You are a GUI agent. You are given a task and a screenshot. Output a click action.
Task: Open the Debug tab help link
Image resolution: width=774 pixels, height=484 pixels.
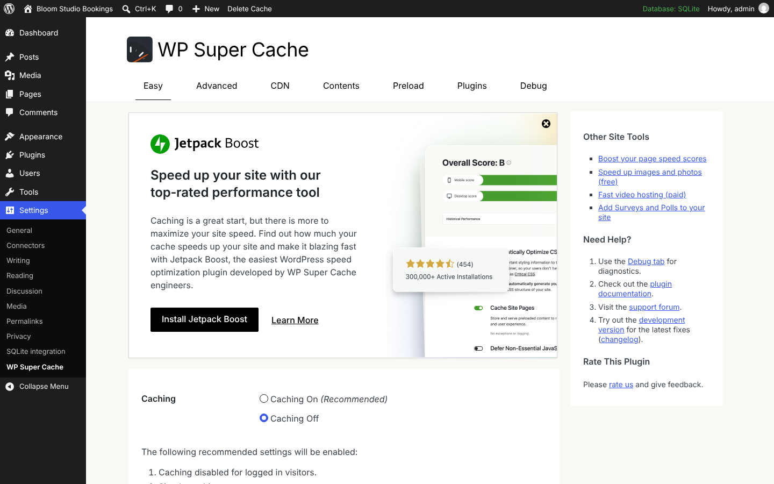646,261
